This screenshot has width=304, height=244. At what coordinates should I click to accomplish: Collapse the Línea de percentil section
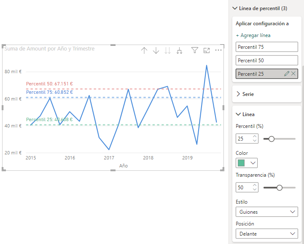235,8
